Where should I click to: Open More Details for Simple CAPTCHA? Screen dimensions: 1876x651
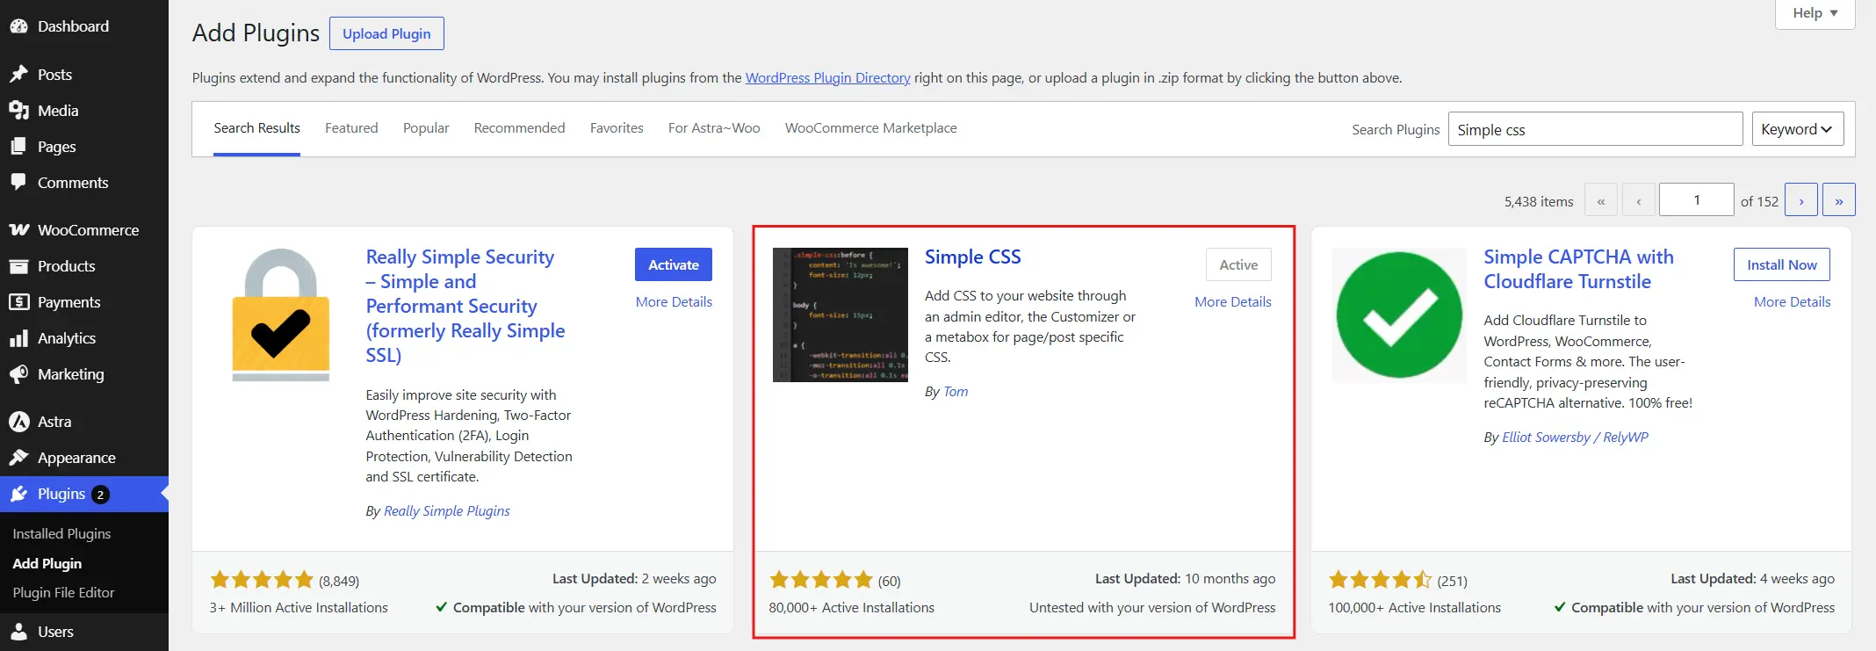(1793, 301)
